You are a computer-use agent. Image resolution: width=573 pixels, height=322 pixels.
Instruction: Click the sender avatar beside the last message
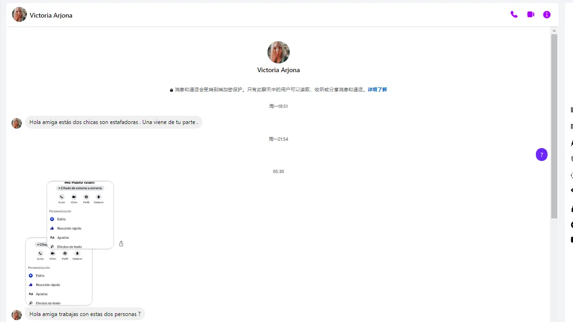point(17,315)
